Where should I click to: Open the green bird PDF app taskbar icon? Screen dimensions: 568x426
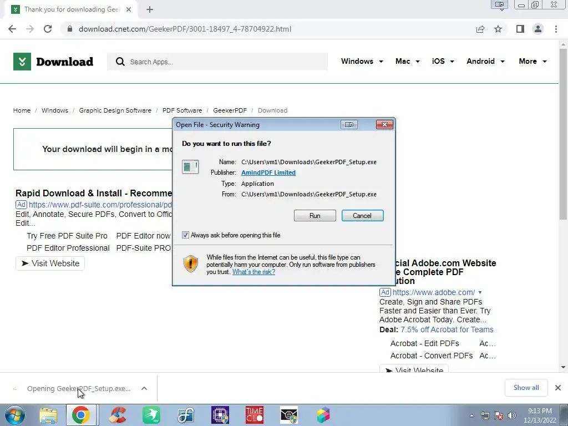tap(151, 415)
